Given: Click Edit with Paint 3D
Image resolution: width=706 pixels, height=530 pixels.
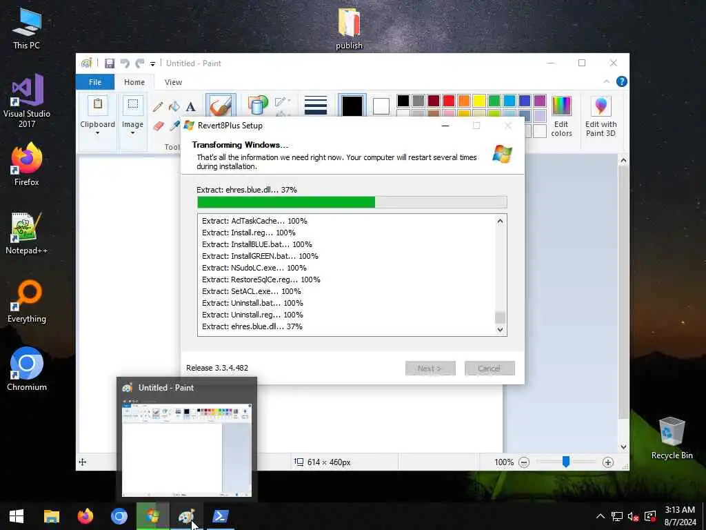Looking at the screenshot, I should pos(601,116).
